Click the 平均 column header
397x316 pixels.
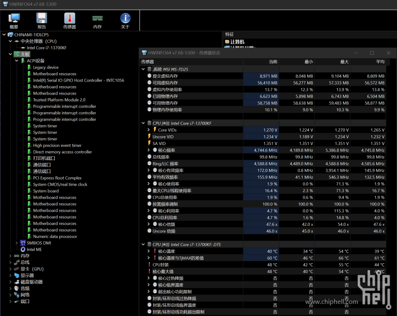pos(368,62)
